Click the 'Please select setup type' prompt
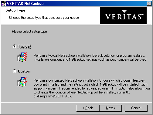Screen dimensions: 153x115 pos(30,32)
